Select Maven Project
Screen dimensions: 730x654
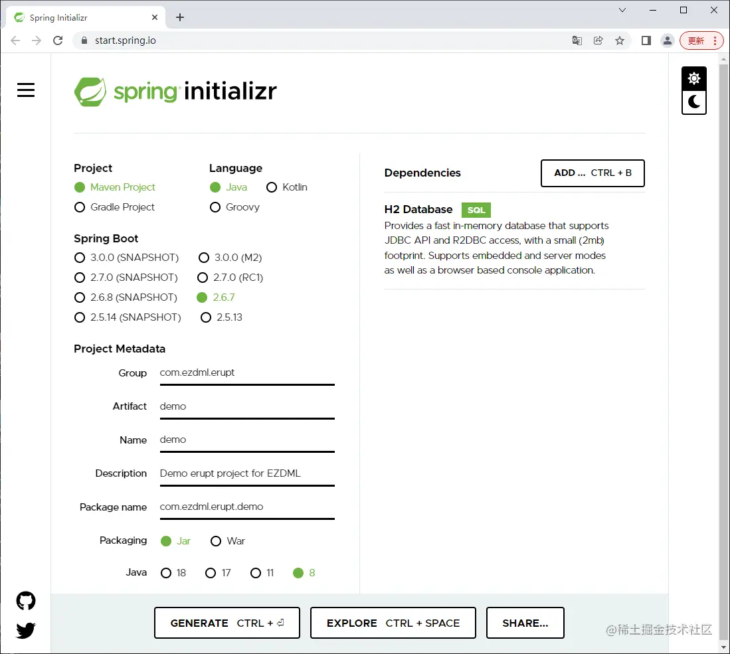click(x=114, y=187)
